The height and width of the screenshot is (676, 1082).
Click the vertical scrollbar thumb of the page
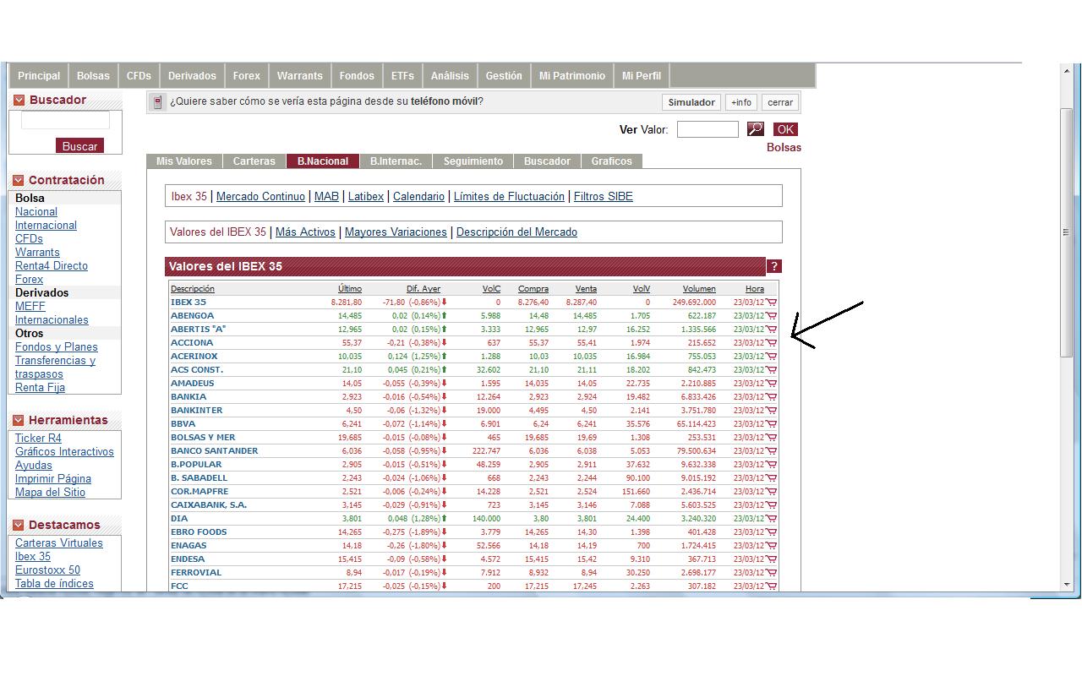tap(1067, 232)
